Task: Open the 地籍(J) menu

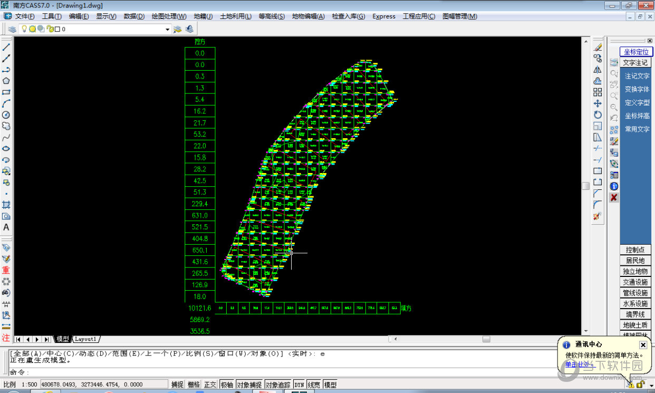Action: pyautogui.click(x=203, y=16)
